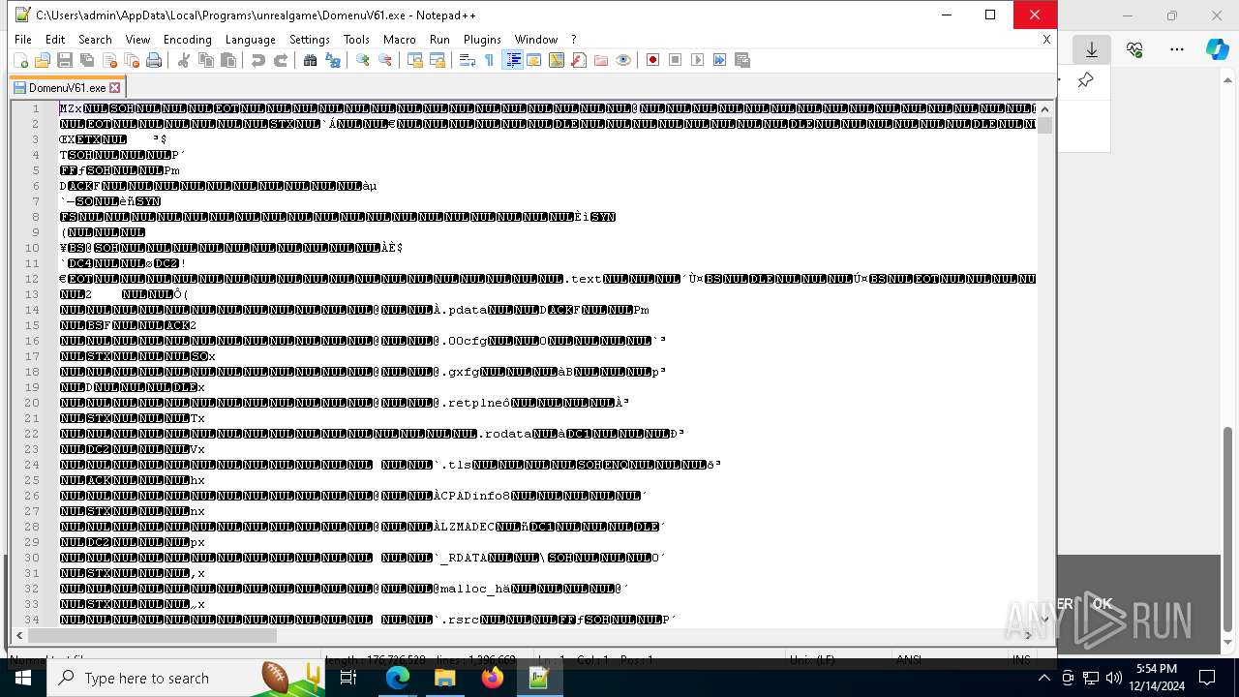The image size is (1239, 697).
Task: Open Folder as Workspace icon
Action: (601, 60)
